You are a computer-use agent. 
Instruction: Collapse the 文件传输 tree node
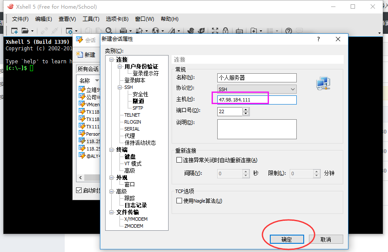point(112,212)
